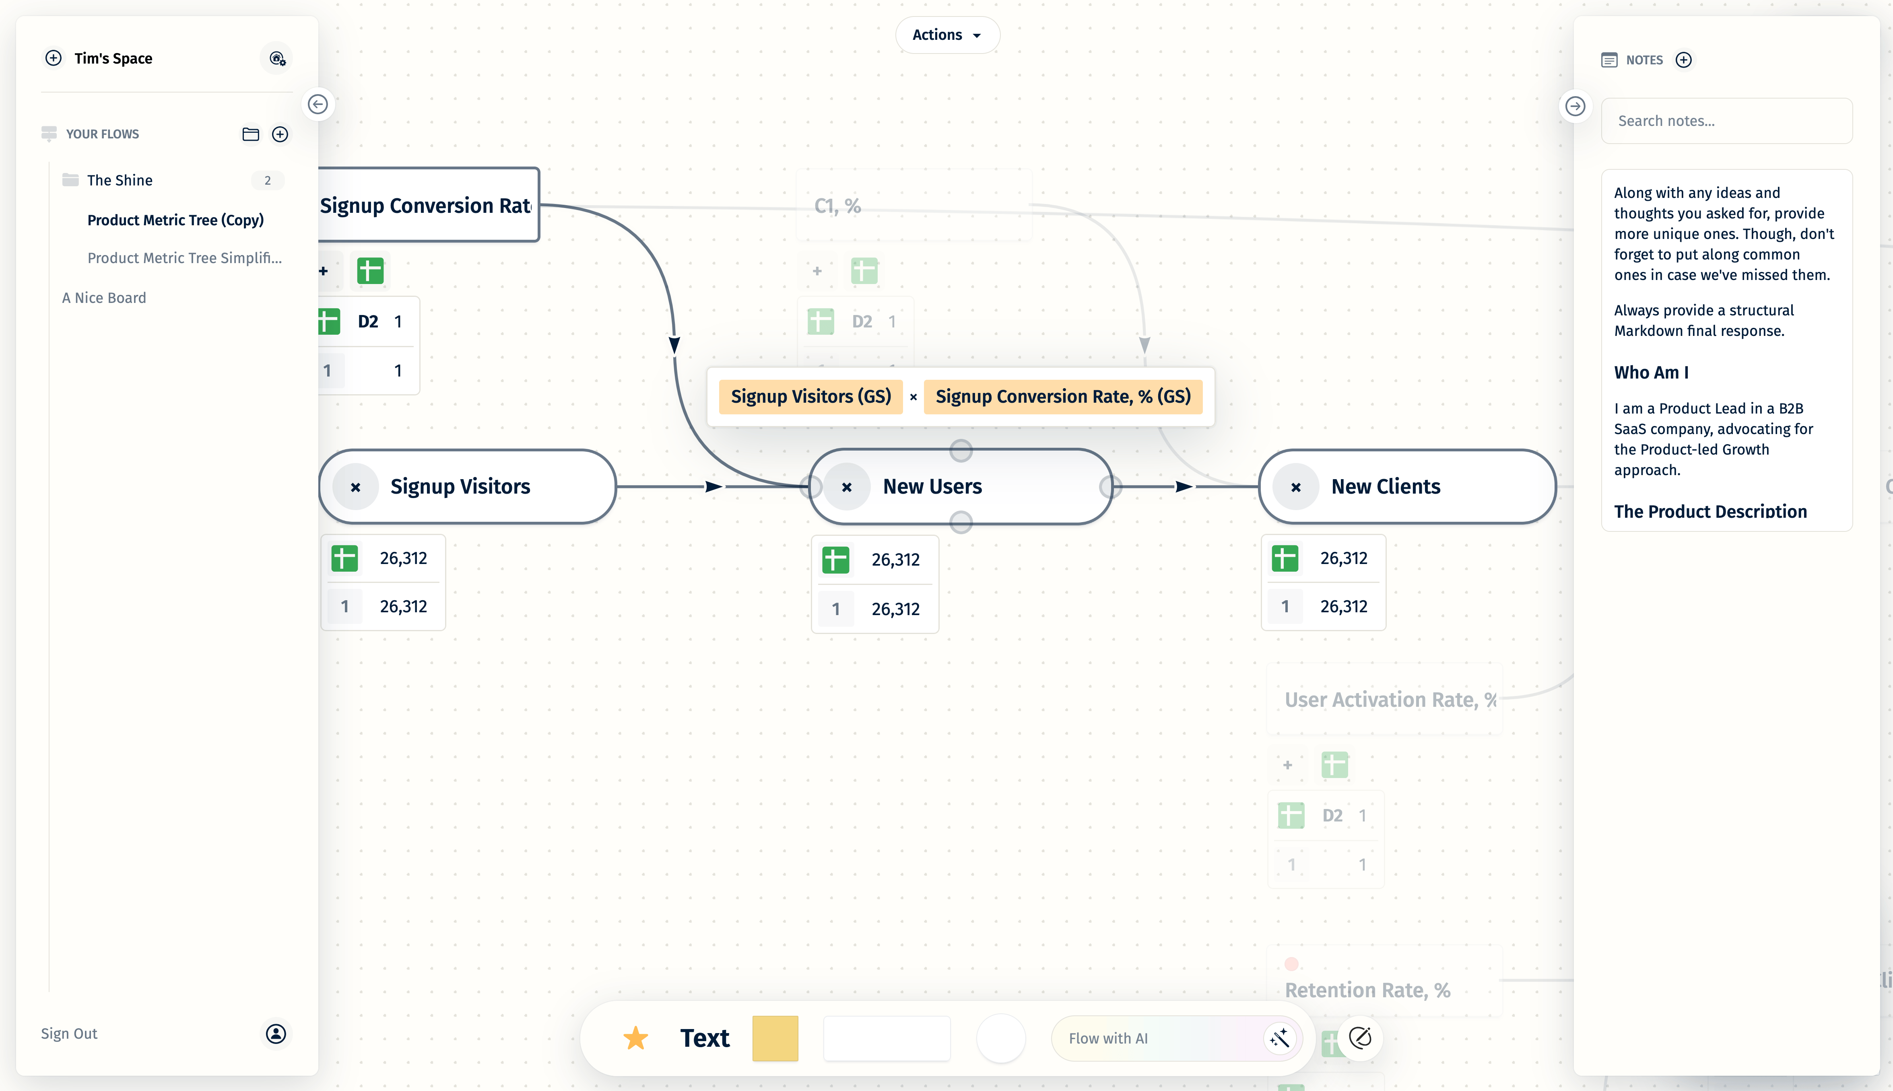Add a new note with plus icon
Viewport: 1893px width, 1091px height.
[1683, 60]
